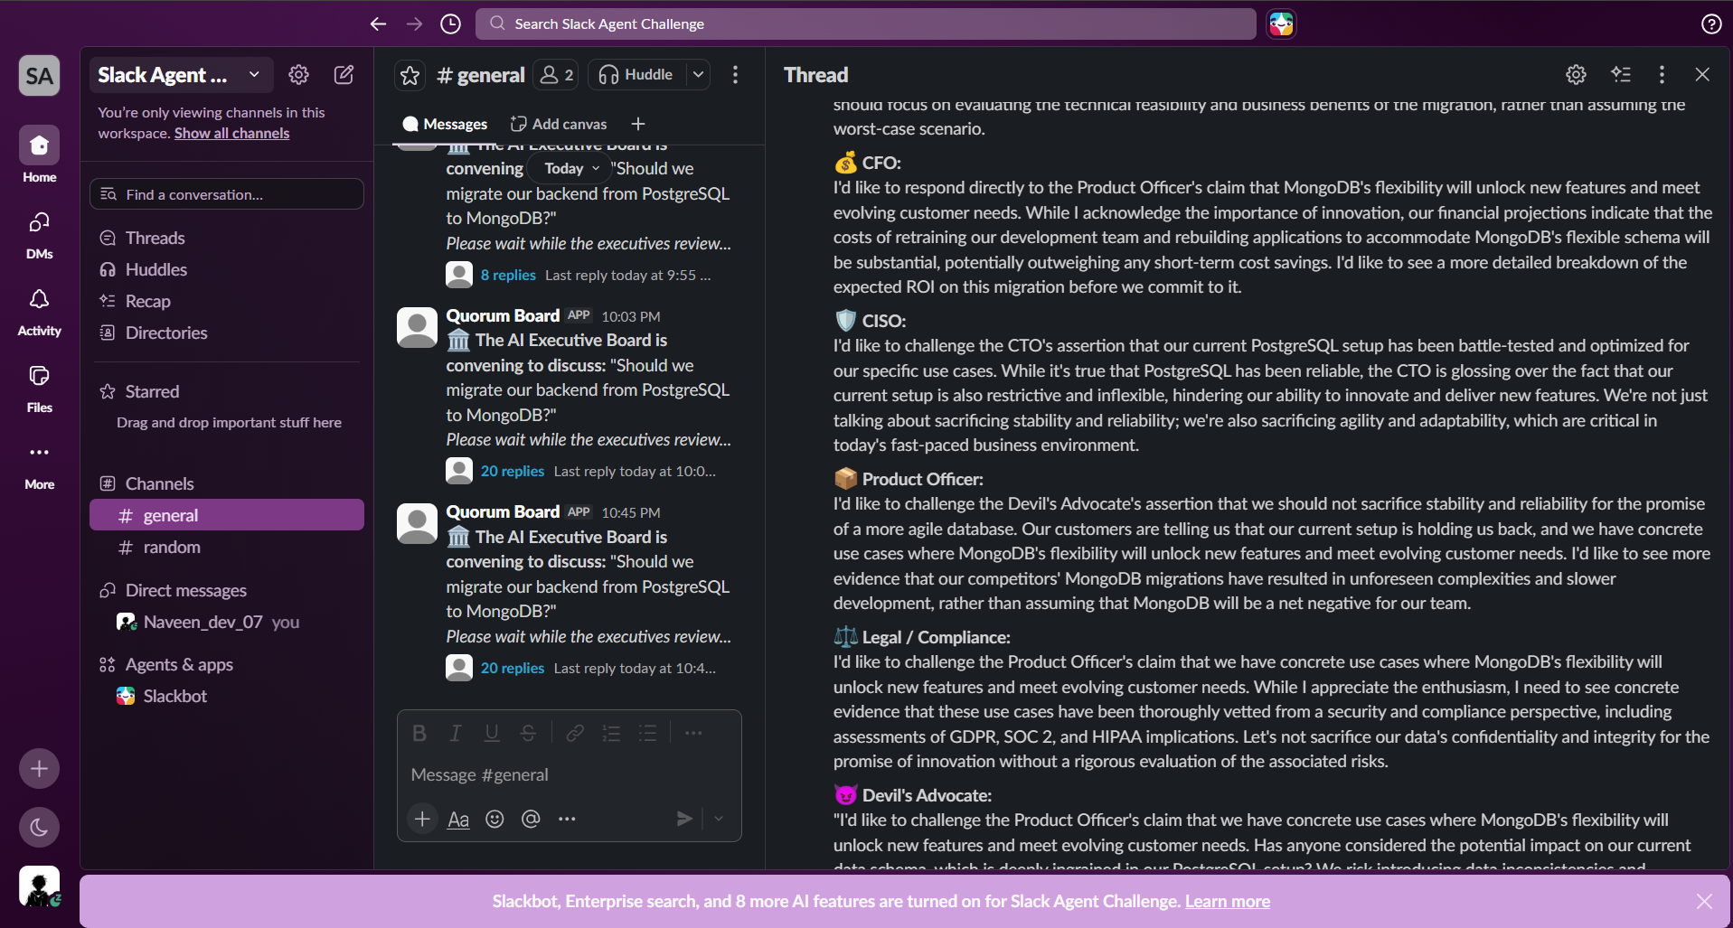Open the DMs view
Viewport: 1733px width, 928px height.
40,233
